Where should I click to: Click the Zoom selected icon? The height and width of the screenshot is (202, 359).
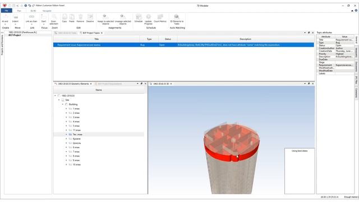click(x=54, y=17)
